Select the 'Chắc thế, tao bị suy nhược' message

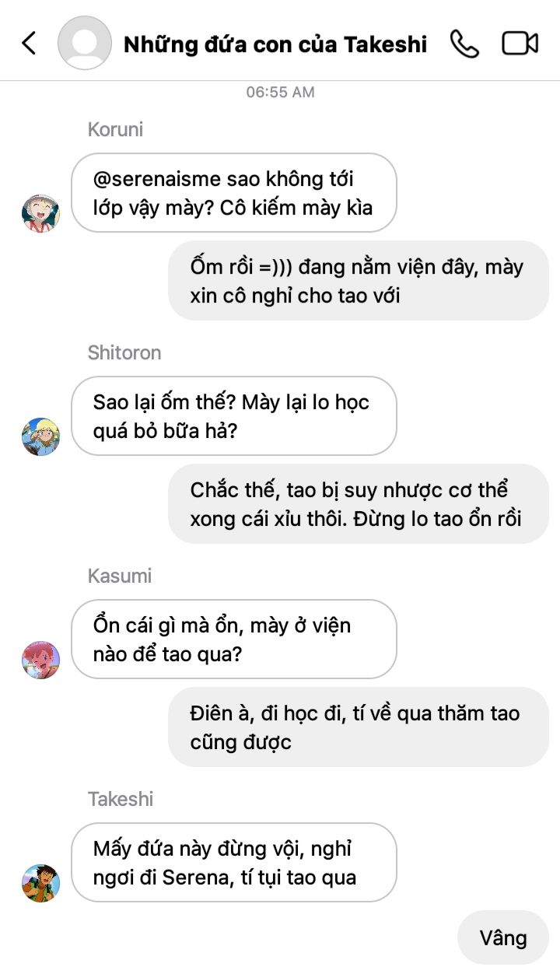[x=359, y=504]
